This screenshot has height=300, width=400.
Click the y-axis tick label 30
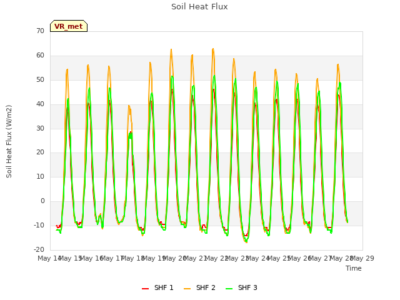[40, 128]
